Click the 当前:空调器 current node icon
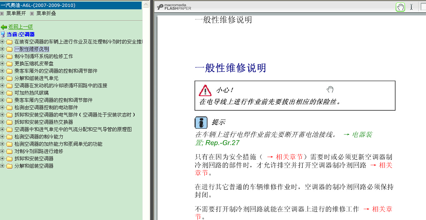 click(3, 34)
